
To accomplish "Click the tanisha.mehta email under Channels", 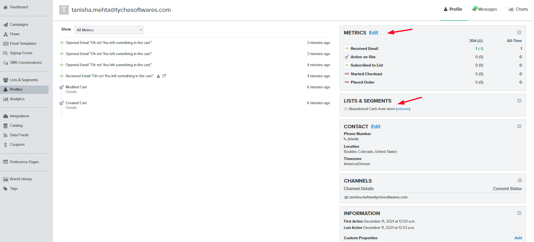I will [x=378, y=197].
